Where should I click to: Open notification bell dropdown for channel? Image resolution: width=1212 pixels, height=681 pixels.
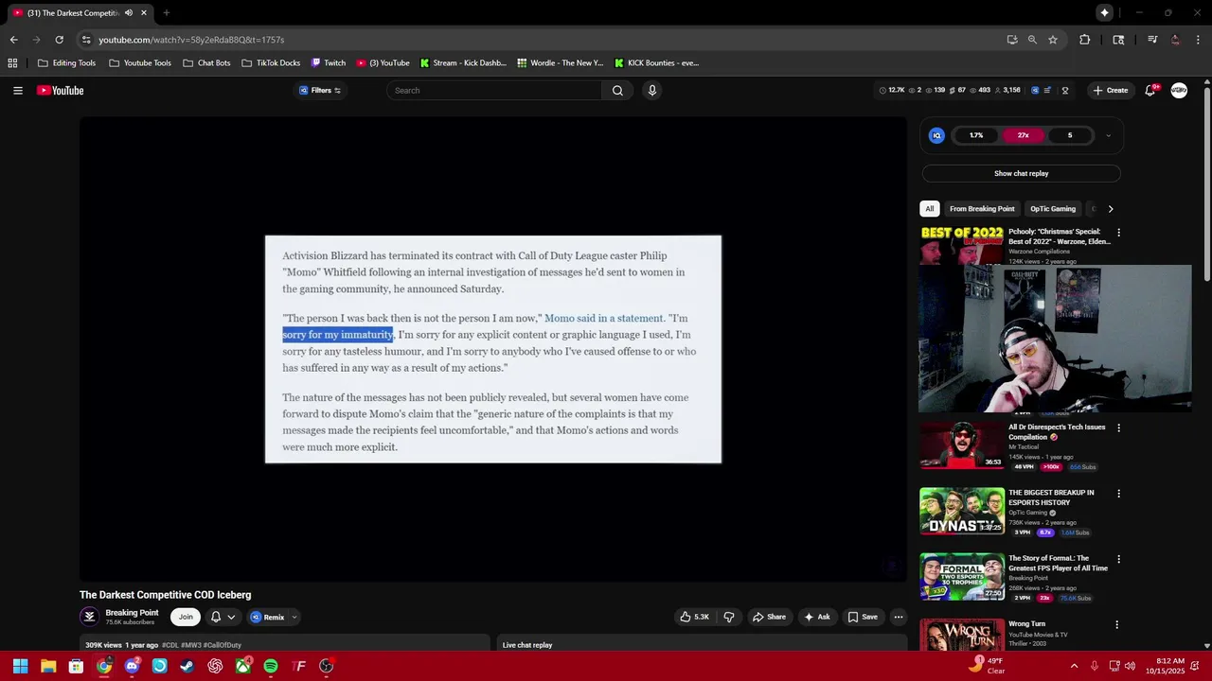223,617
